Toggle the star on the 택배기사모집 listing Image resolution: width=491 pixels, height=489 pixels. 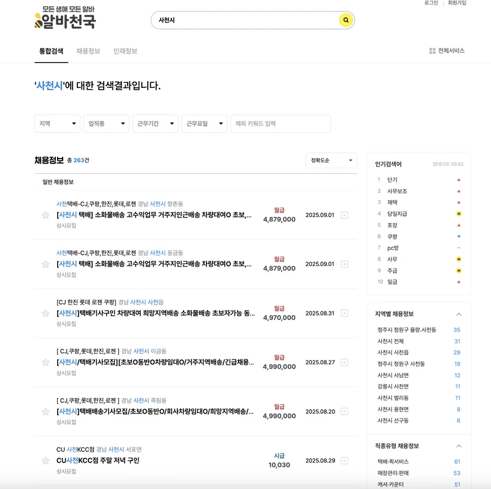coord(45,362)
